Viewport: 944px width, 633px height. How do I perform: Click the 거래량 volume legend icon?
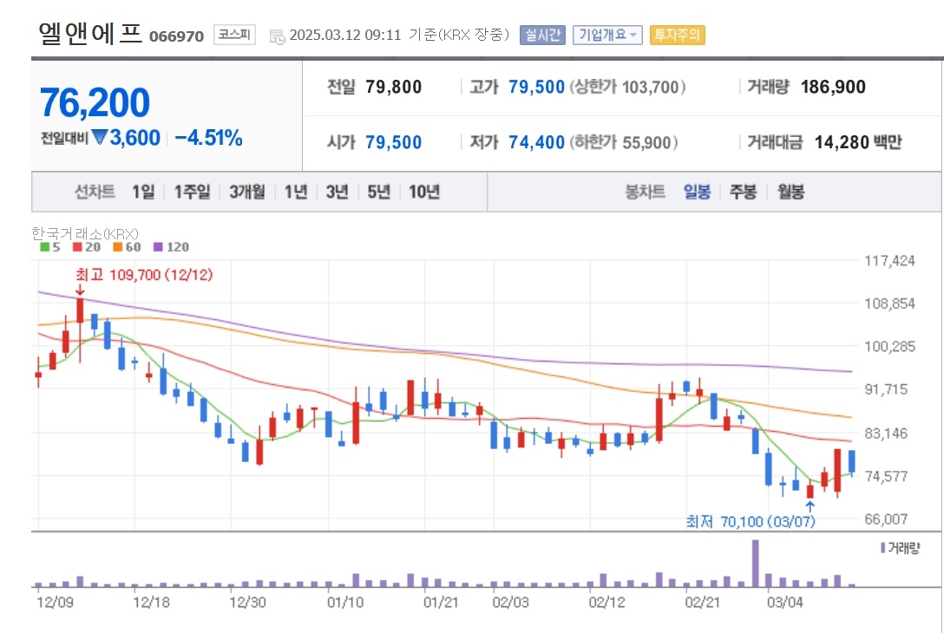point(882,548)
